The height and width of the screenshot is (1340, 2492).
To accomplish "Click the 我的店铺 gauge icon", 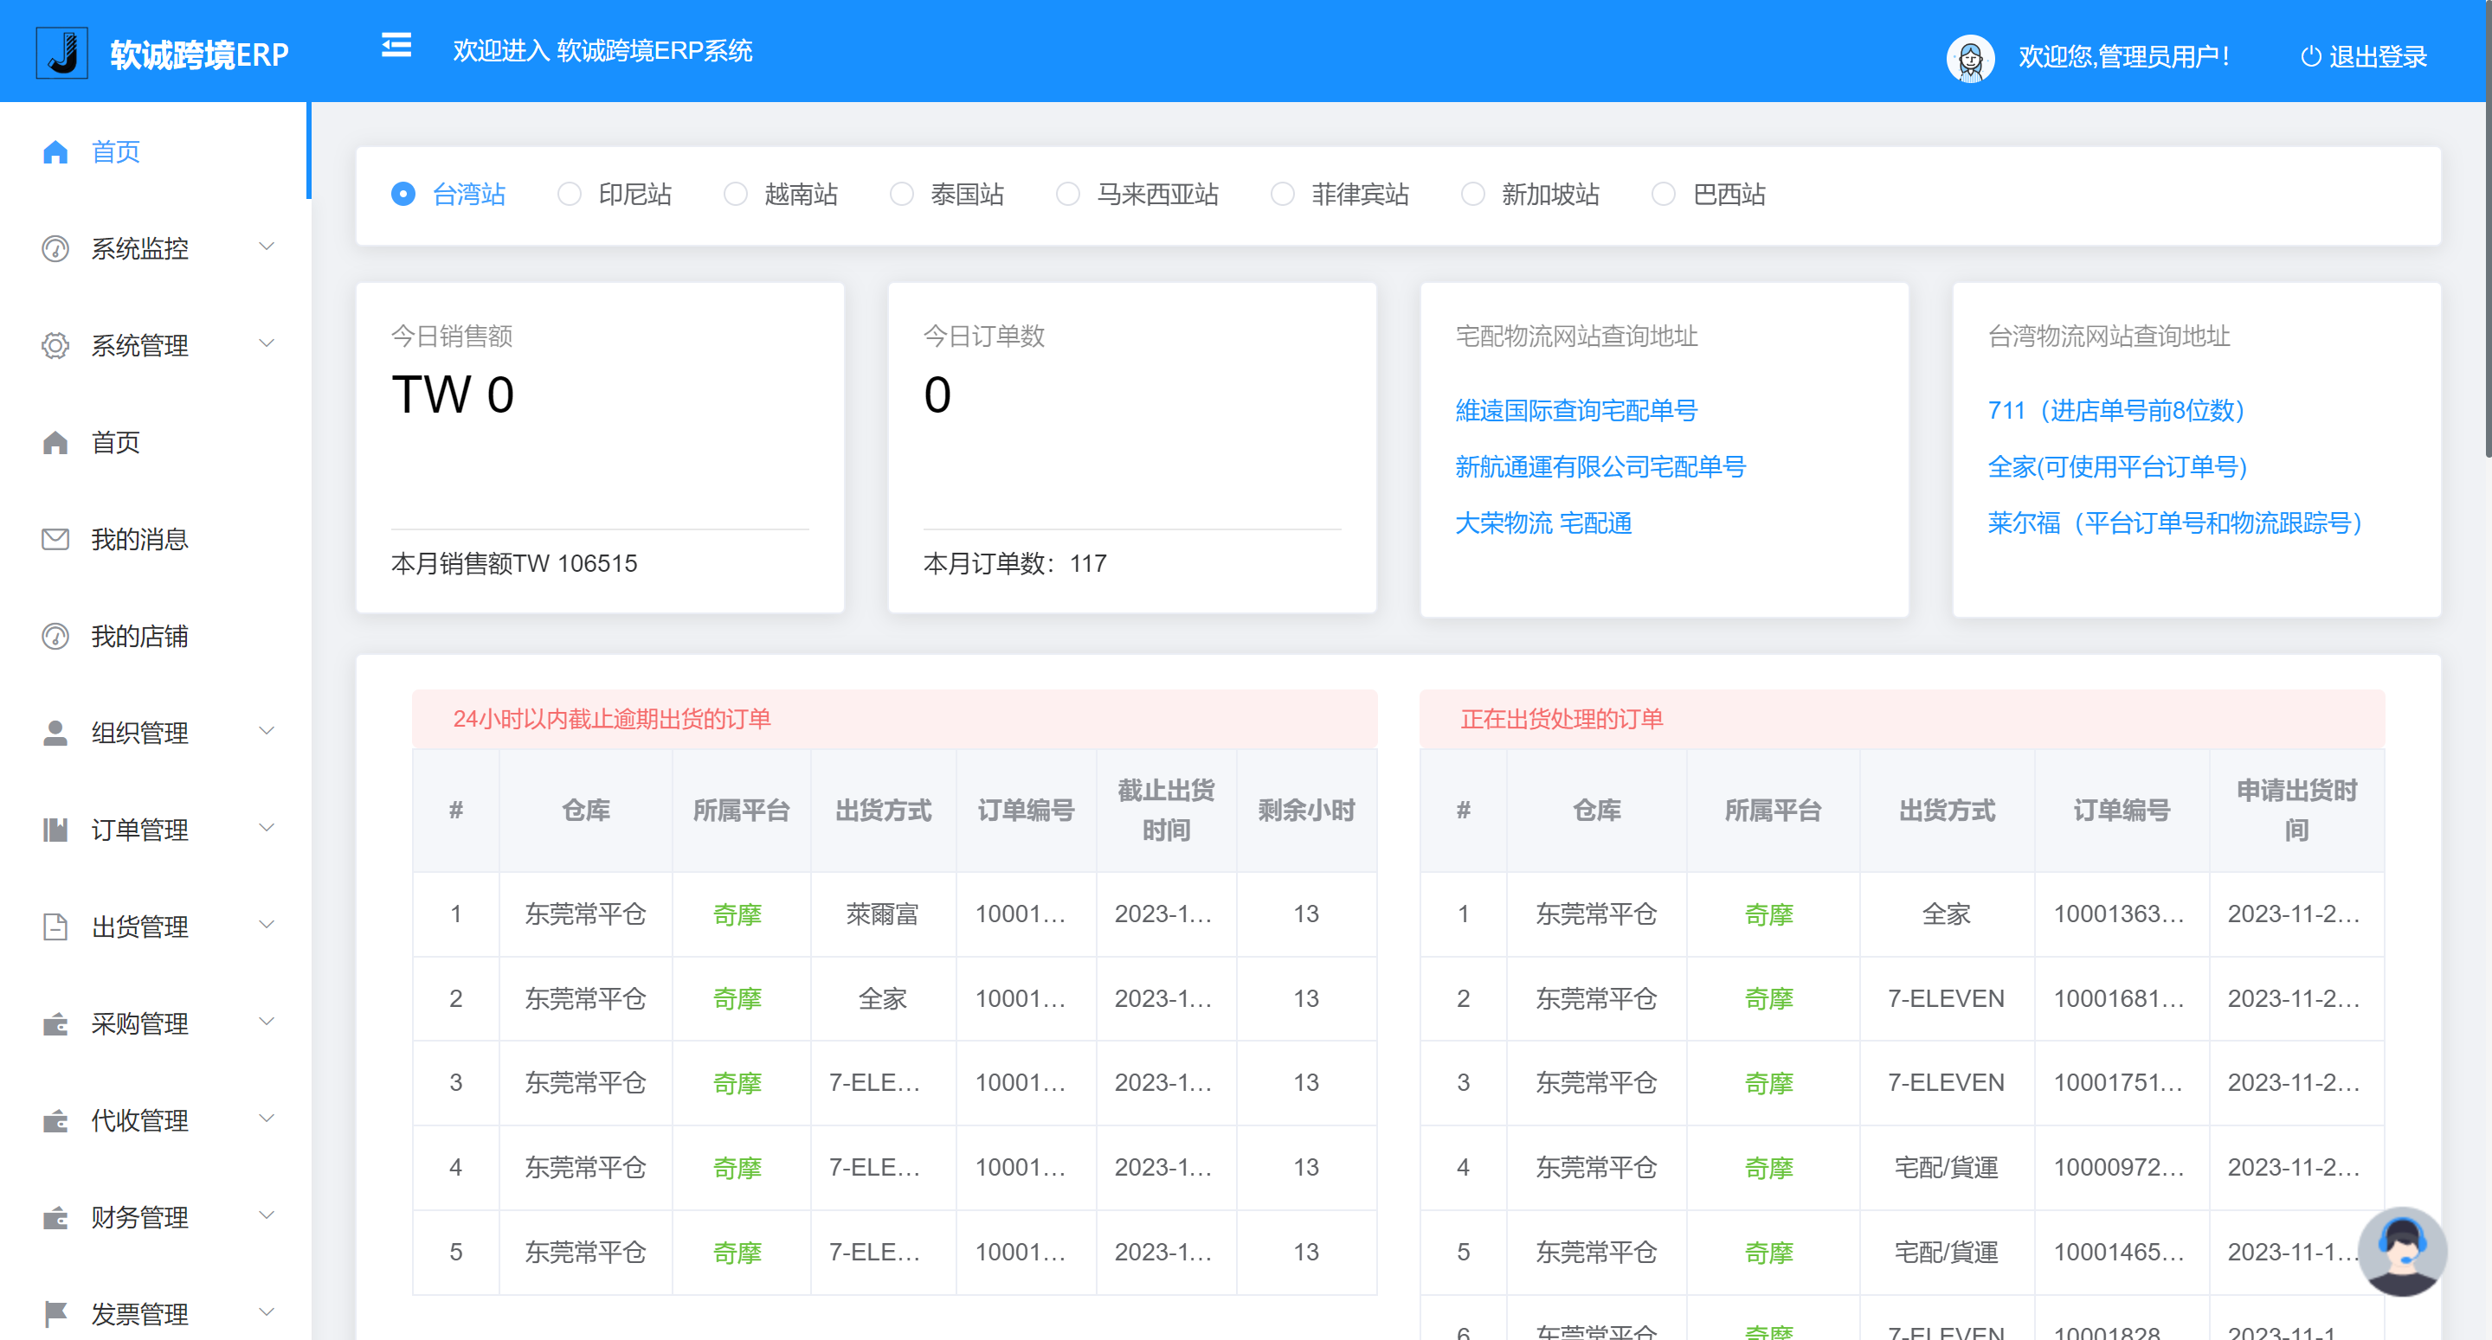I will (x=55, y=636).
